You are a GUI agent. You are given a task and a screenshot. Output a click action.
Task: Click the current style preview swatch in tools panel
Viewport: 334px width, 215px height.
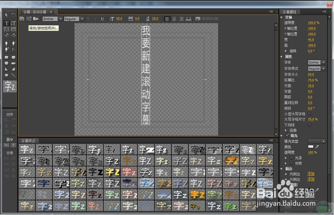10,86
